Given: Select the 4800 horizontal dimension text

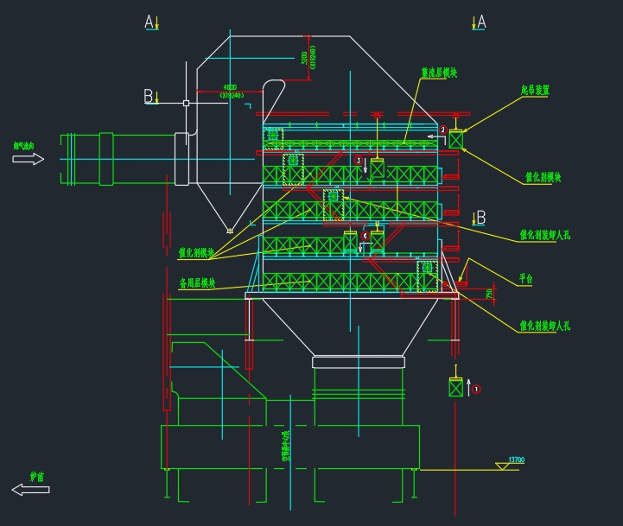Looking at the screenshot, I should click(x=231, y=87).
